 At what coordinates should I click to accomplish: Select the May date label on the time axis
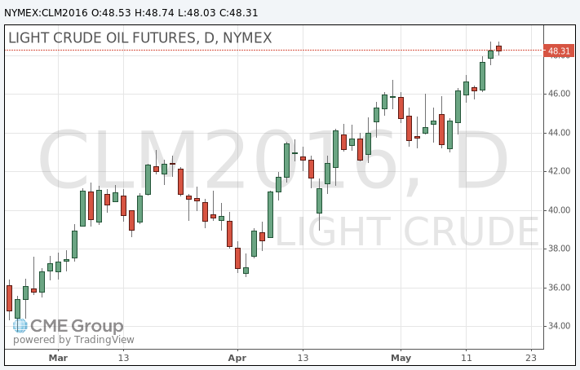(401, 358)
